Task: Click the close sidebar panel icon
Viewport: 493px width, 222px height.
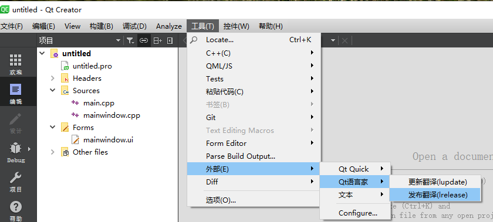Action: click(x=170, y=40)
